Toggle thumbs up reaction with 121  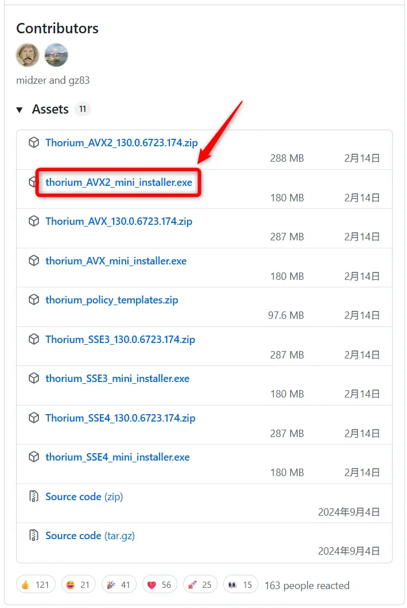(x=36, y=584)
